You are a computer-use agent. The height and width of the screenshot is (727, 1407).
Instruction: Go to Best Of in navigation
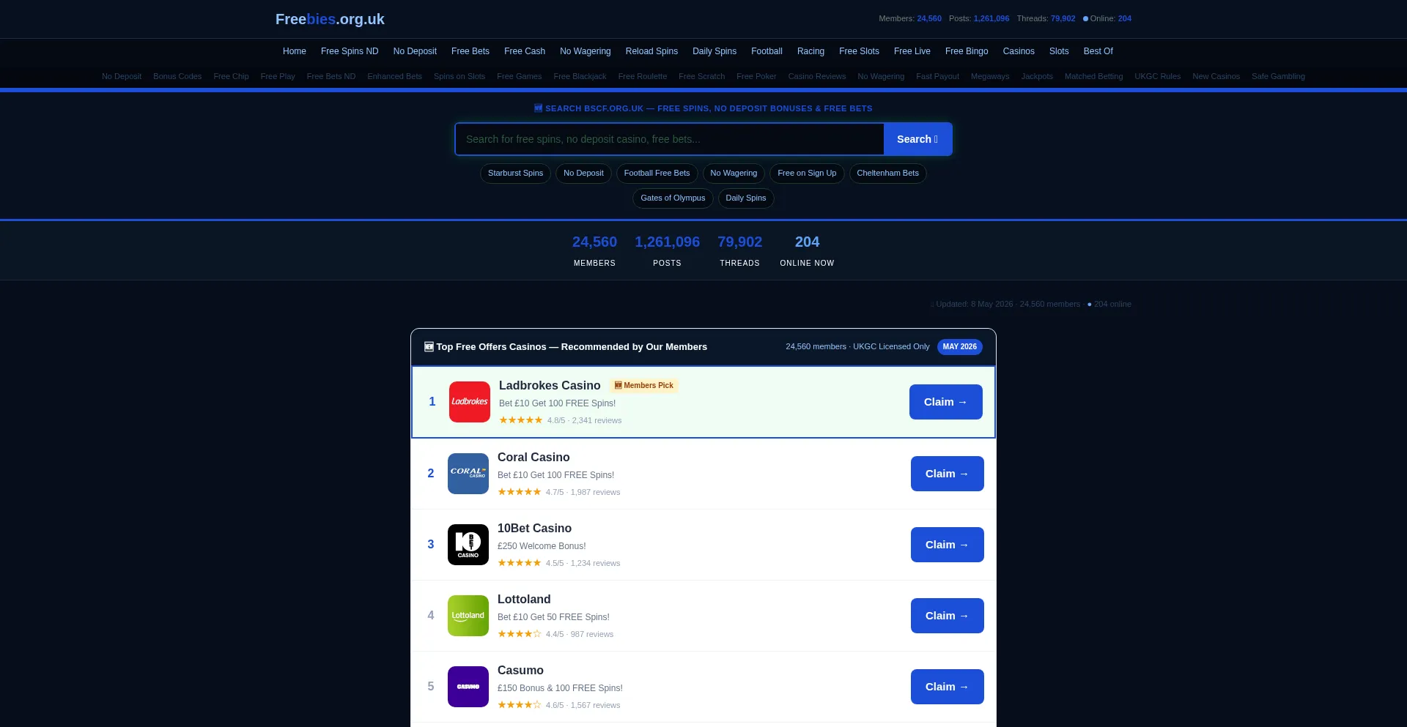(x=1098, y=51)
